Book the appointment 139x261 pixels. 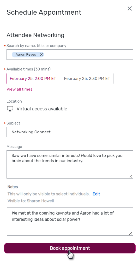(x=70, y=248)
